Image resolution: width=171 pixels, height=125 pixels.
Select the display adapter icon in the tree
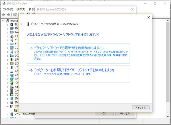point(12,75)
